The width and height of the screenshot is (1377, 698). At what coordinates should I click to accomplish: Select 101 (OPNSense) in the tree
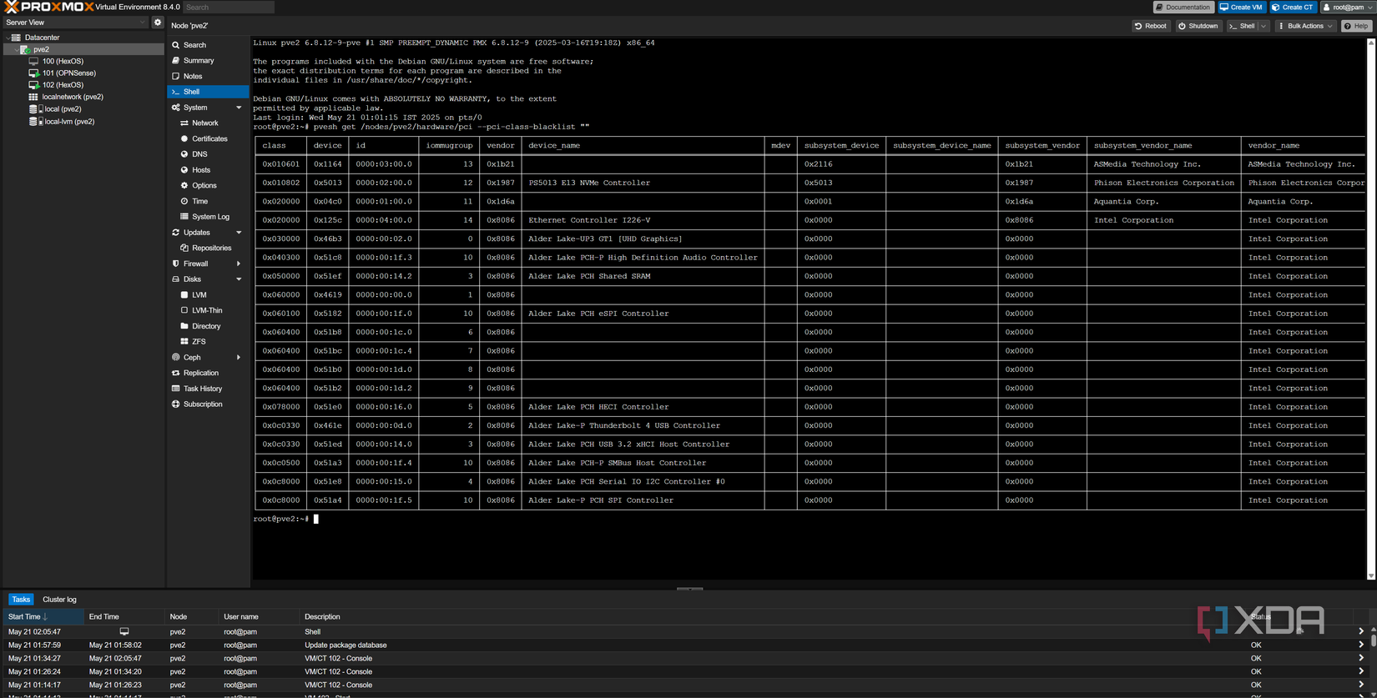[x=68, y=73]
